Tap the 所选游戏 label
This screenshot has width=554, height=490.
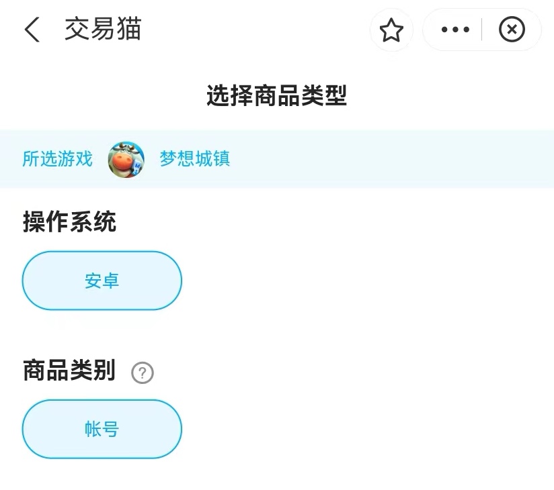58,159
